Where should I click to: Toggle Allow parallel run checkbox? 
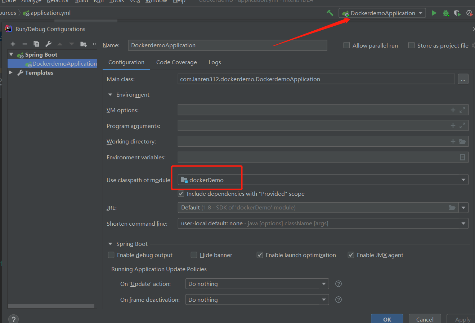click(x=347, y=45)
